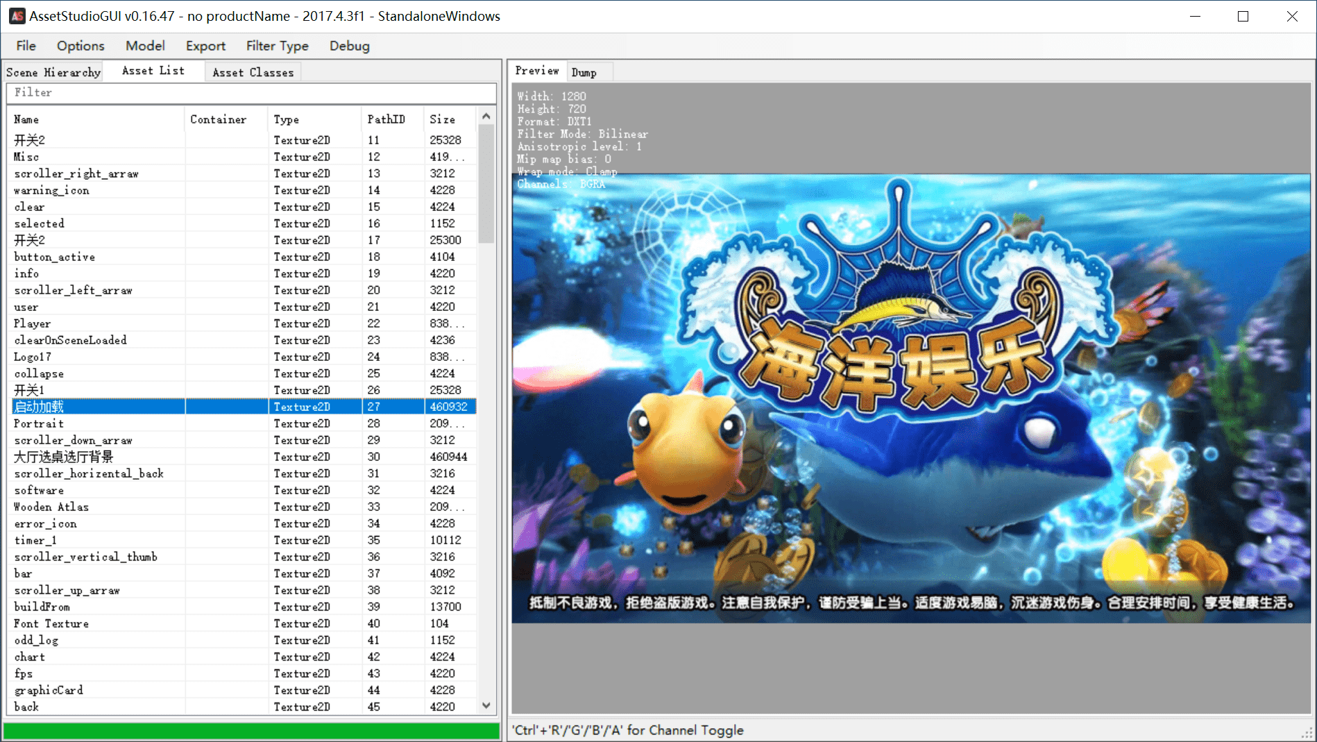1317x742 pixels.
Task: Select the Wooden Atlas texture asset
Action: 51,507
